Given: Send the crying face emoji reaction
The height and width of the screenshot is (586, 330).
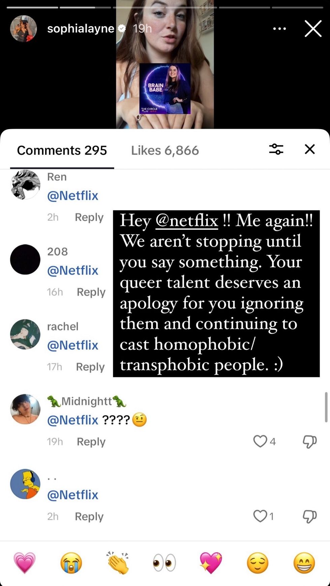Looking at the screenshot, I should tap(71, 563).
